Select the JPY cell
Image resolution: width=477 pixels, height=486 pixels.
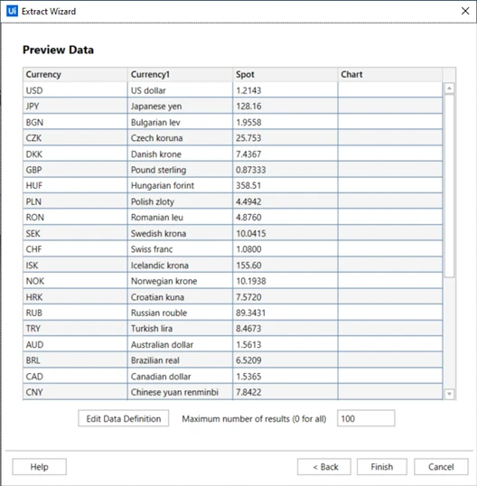pyautogui.click(x=75, y=106)
